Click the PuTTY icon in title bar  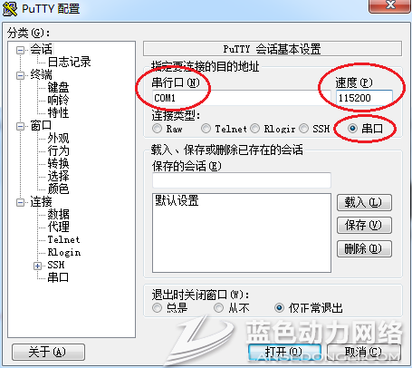click(10, 9)
